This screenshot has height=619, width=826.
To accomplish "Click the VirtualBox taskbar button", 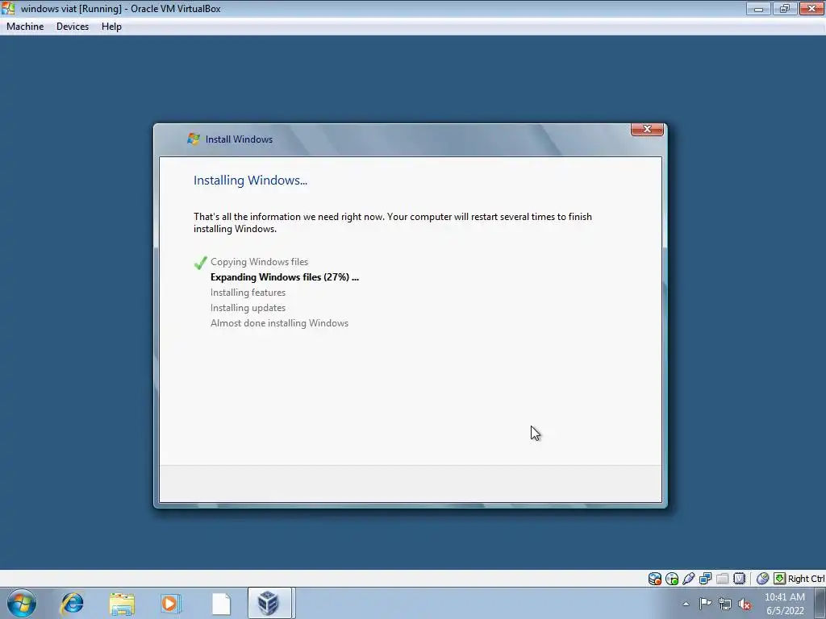I will click(x=269, y=603).
